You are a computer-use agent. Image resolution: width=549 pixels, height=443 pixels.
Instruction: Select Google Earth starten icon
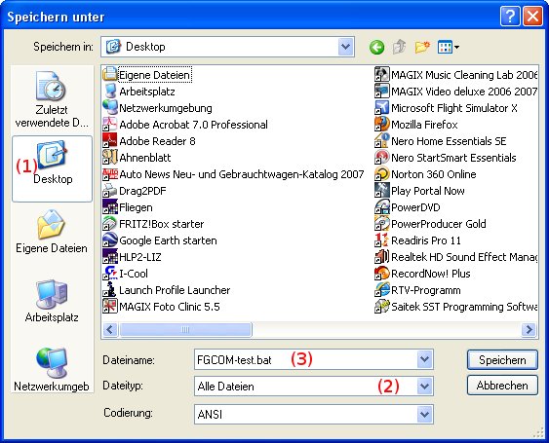tap(109, 240)
